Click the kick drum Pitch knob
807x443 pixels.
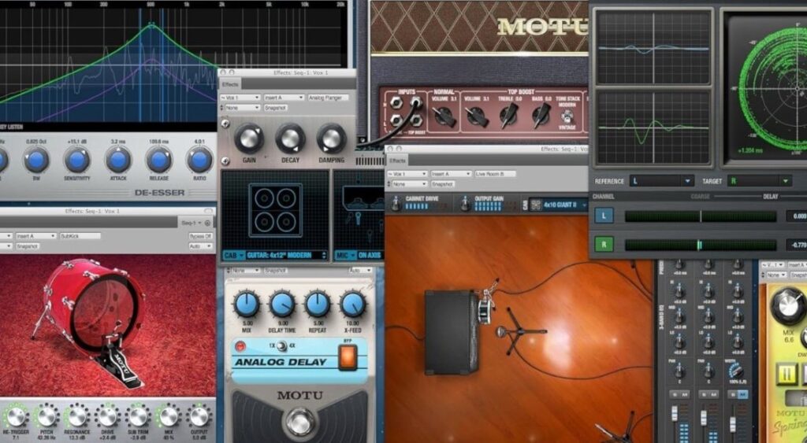pyautogui.click(x=46, y=416)
